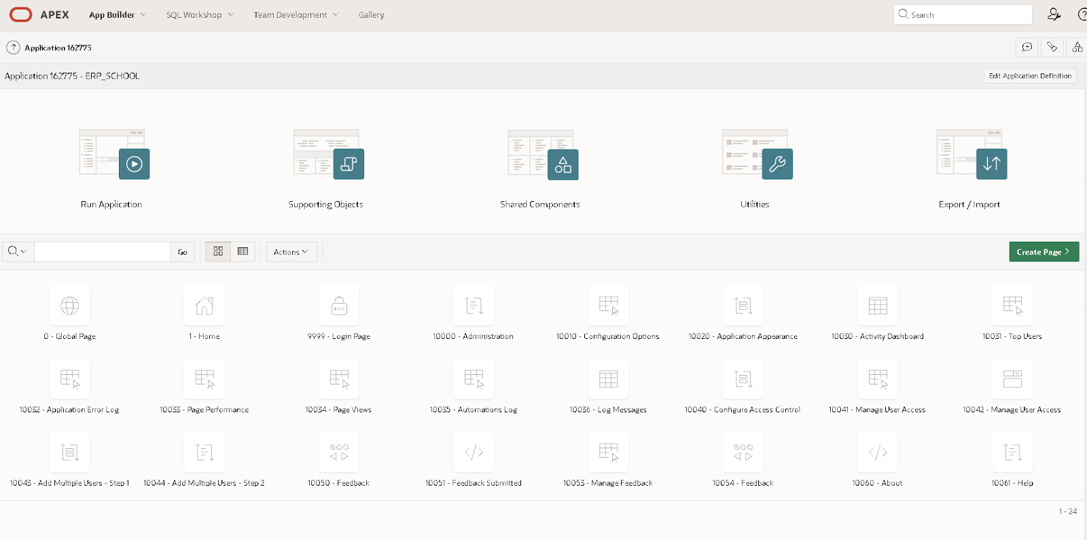
Task: Open 10032 - Application Error Log icon
Action: [x=70, y=379]
